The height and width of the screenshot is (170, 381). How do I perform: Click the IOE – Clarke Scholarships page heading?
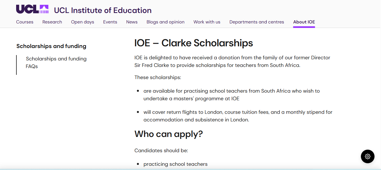(193, 43)
